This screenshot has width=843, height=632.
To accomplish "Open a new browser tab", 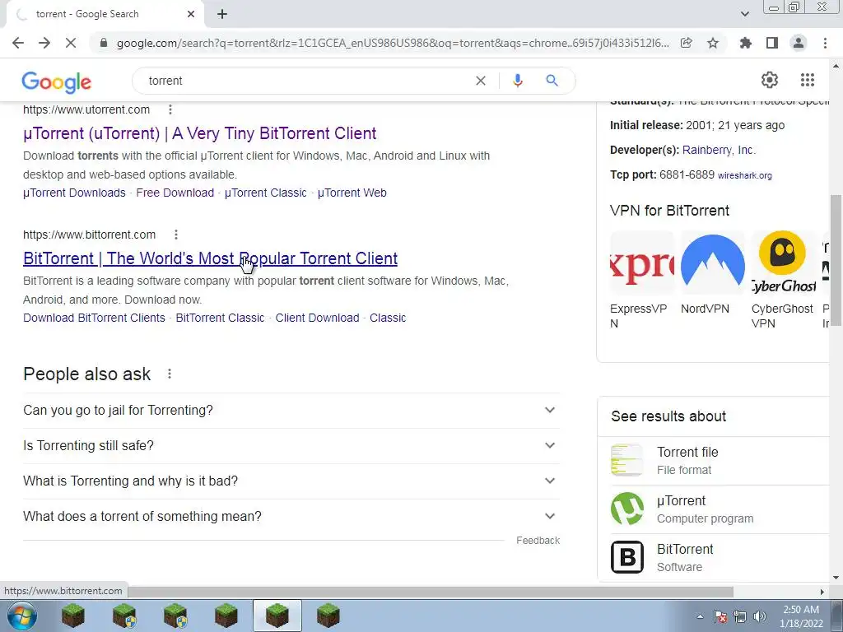I will pos(222,15).
